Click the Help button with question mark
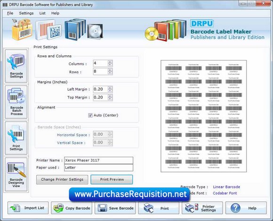273x221 pixels. coord(246,208)
